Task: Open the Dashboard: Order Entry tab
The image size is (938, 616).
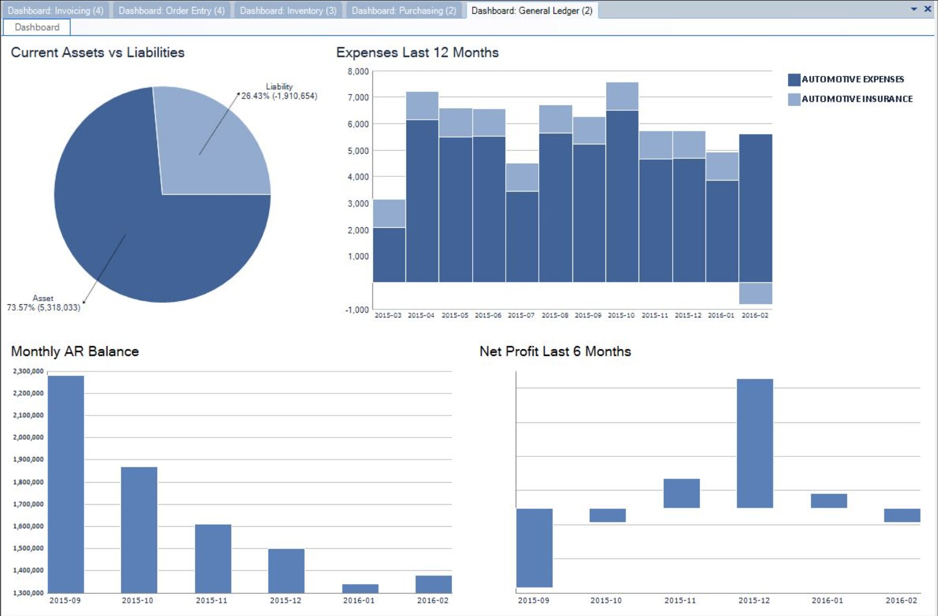Action: 171,10
